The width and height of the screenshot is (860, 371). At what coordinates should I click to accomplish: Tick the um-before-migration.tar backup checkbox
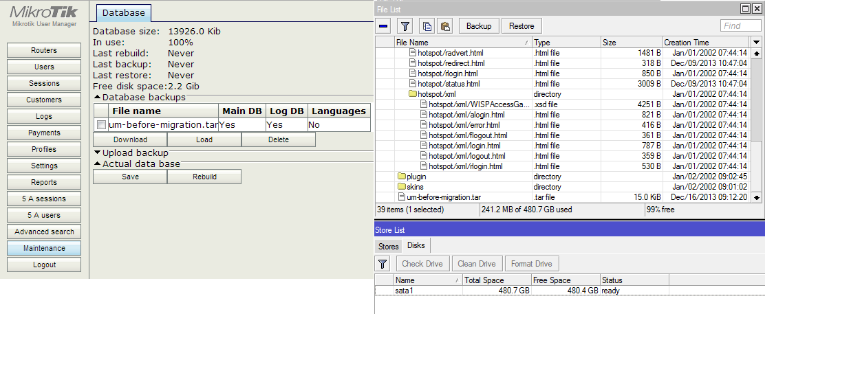(102, 125)
